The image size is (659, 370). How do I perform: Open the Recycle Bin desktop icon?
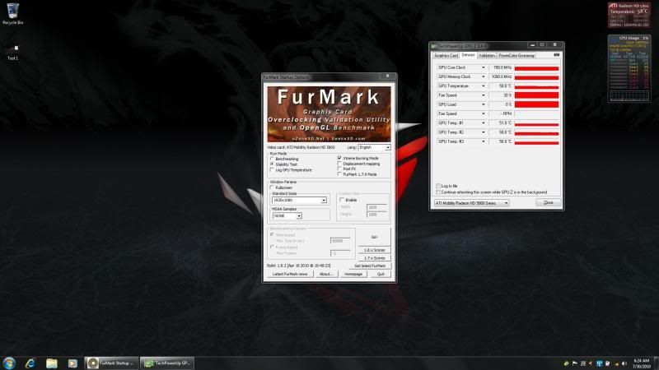coord(12,13)
